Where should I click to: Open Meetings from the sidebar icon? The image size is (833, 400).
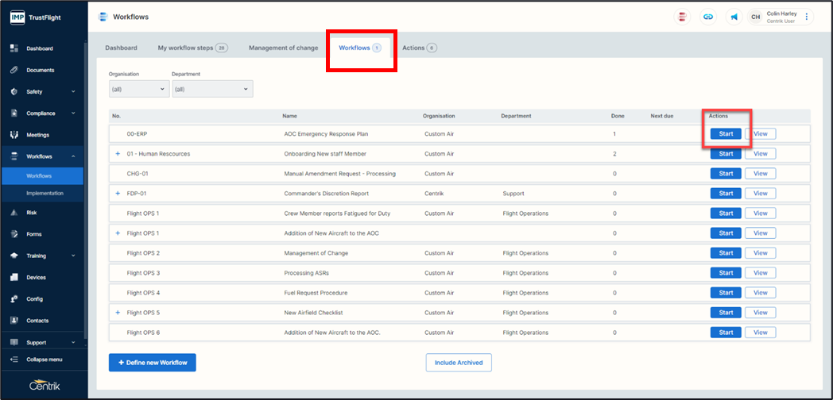tap(14, 135)
